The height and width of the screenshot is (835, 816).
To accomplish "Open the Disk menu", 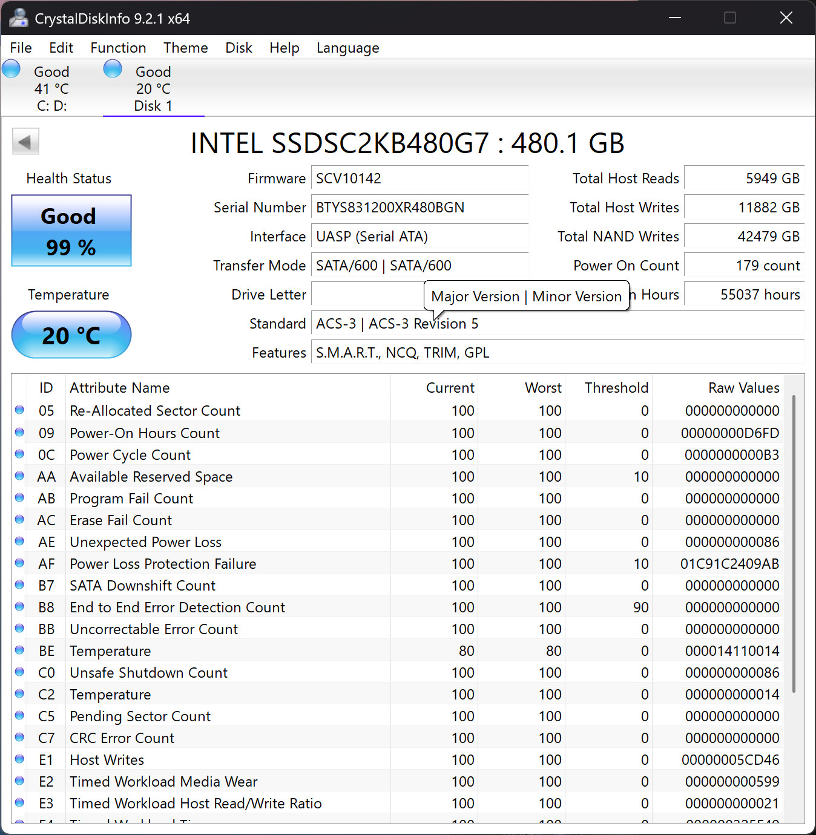I will pos(239,48).
